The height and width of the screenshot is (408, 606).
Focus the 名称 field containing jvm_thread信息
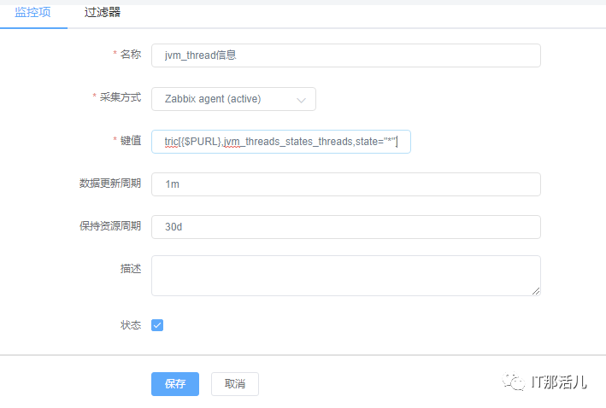coord(346,55)
